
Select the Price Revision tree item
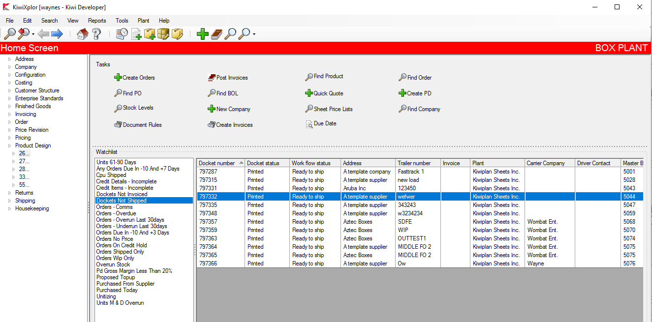click(32, 130)
